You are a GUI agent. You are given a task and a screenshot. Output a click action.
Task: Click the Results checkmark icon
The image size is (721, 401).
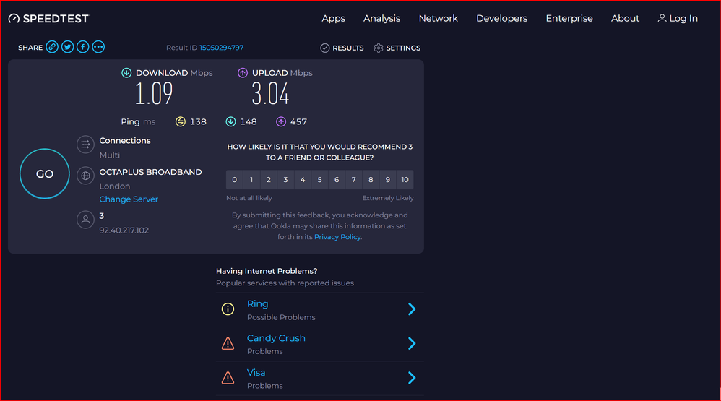click(324, 48)
